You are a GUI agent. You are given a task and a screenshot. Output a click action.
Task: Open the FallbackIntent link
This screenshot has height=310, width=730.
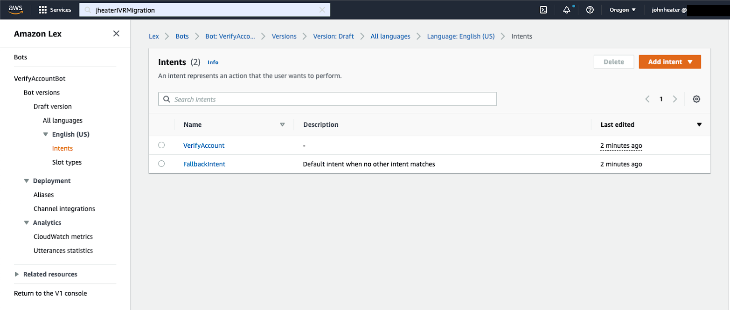204,164
